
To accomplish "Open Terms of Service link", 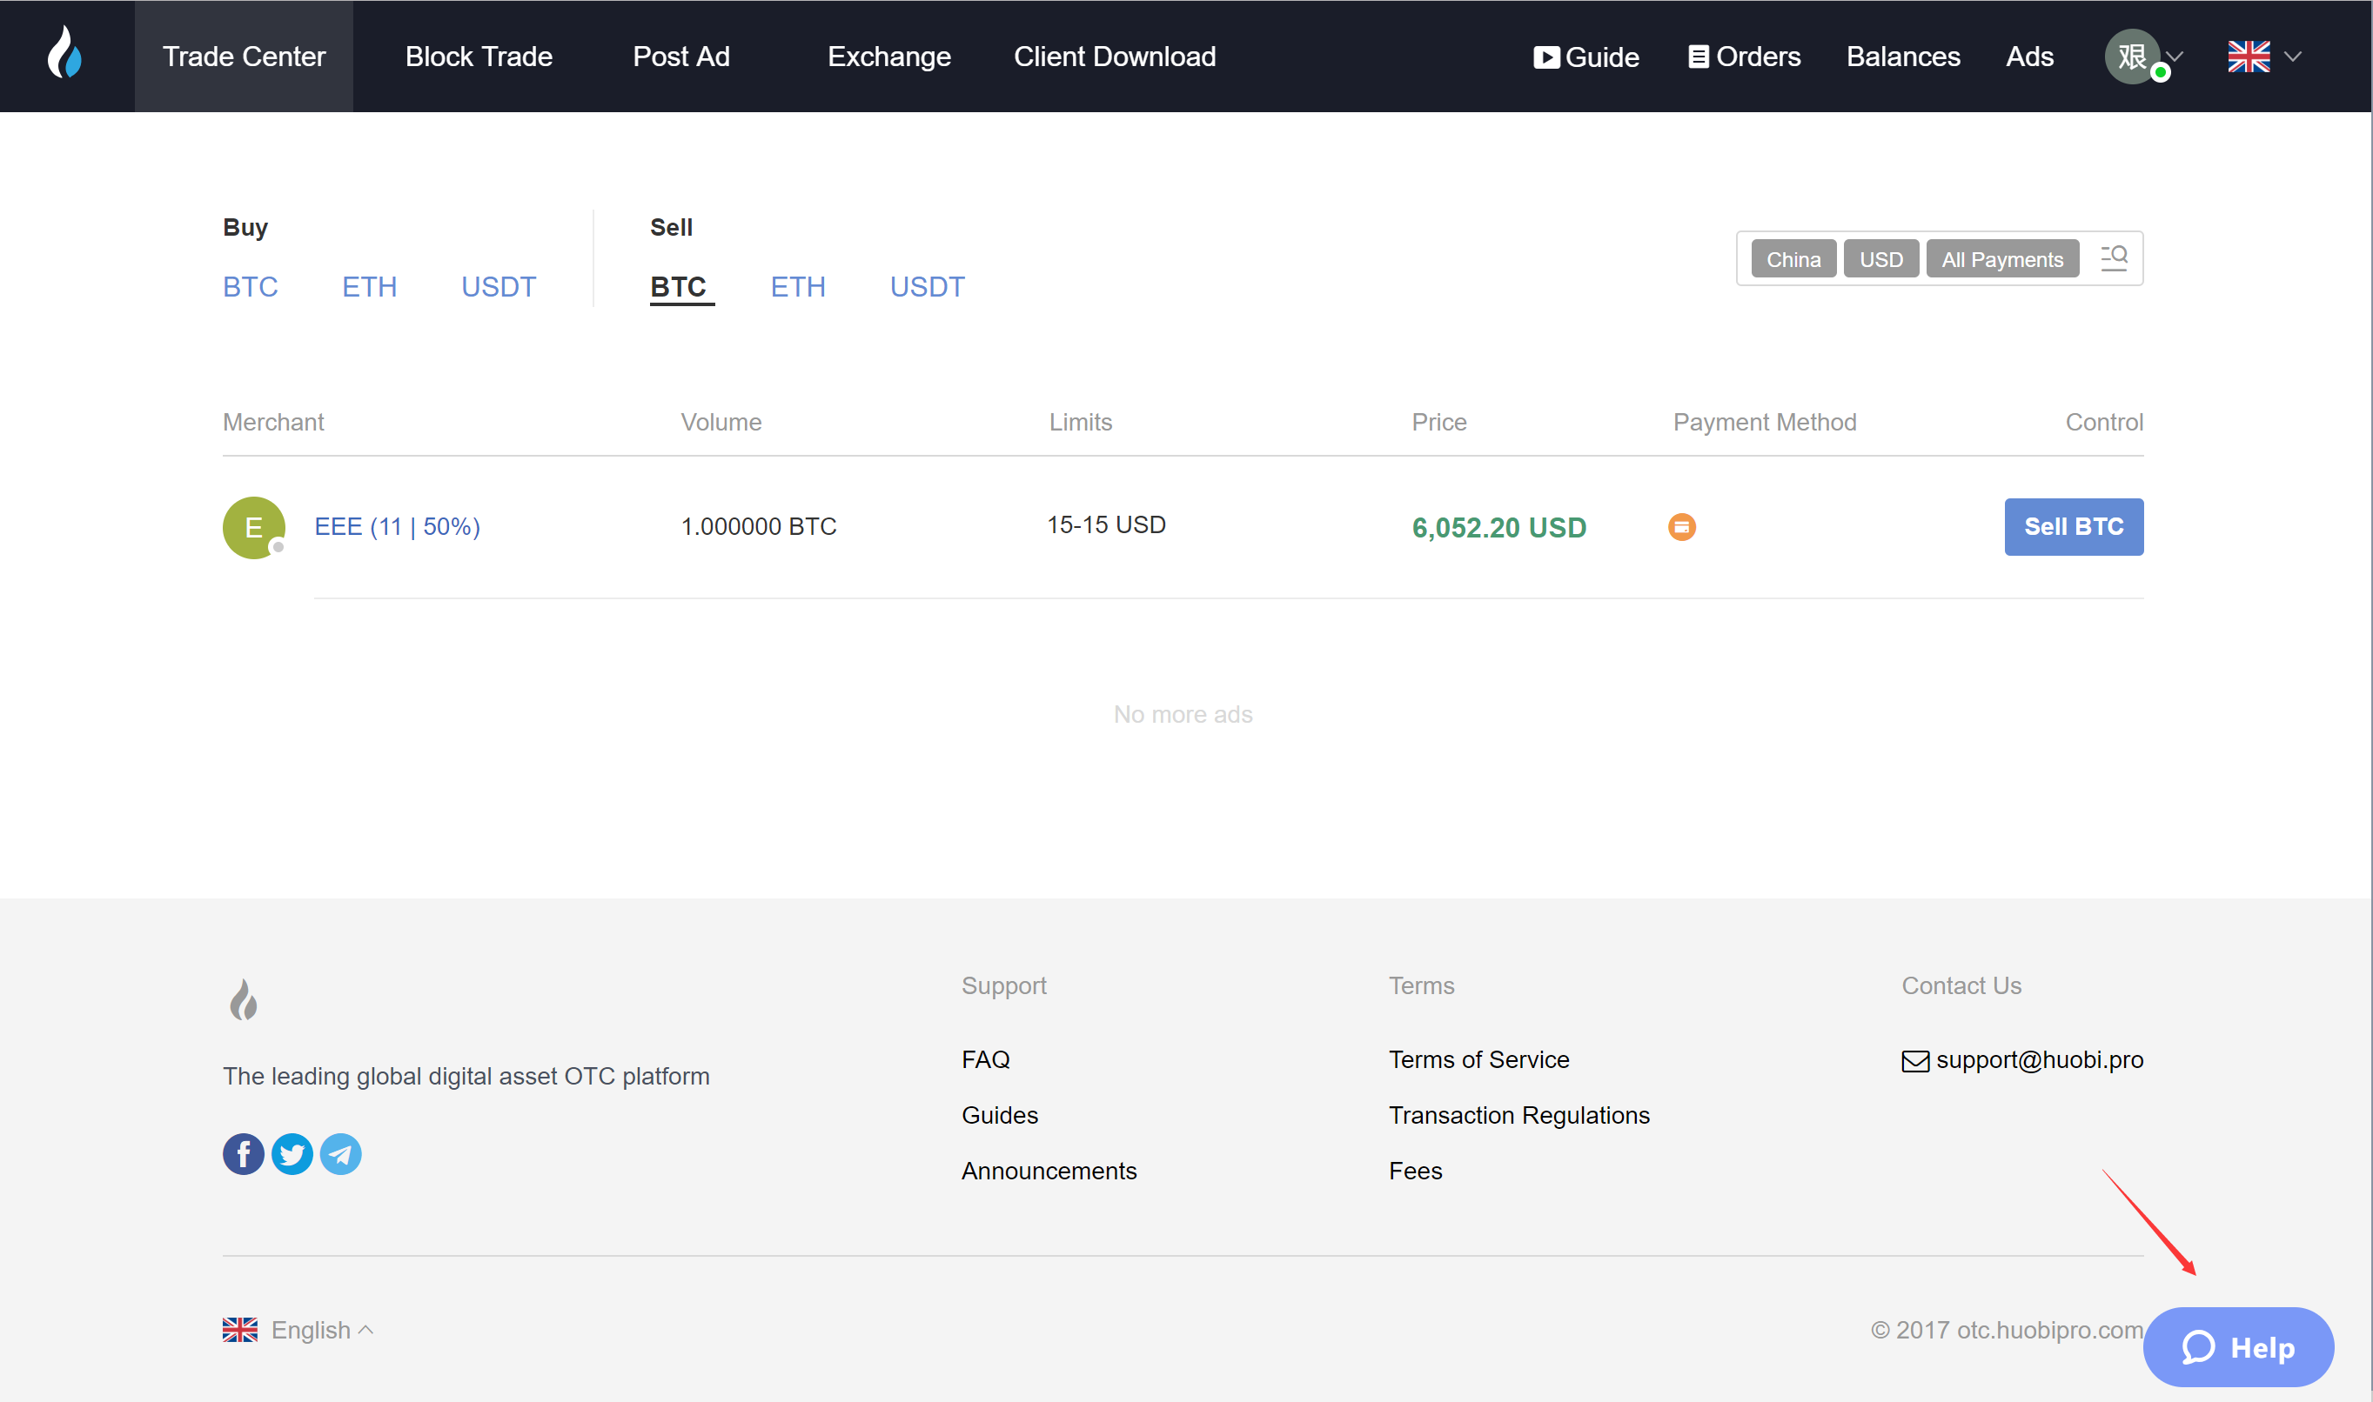I will pyautogui.click(x=1478, y=1059).
